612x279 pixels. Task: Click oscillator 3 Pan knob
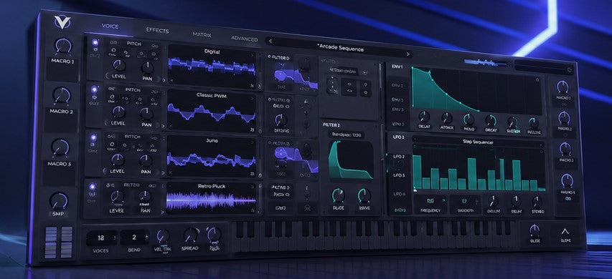146,160
